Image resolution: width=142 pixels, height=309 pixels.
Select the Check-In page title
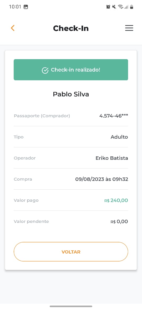tap(71, 28)
